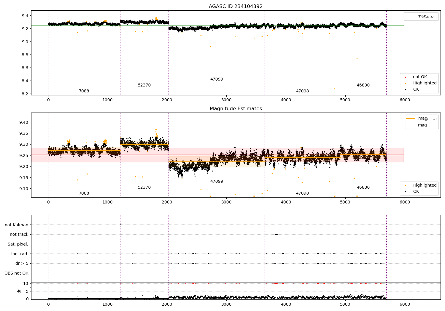Click the 9.10 y-axis tick label
Viewport: 445px width, 311px height.
(x=23, y=189)
